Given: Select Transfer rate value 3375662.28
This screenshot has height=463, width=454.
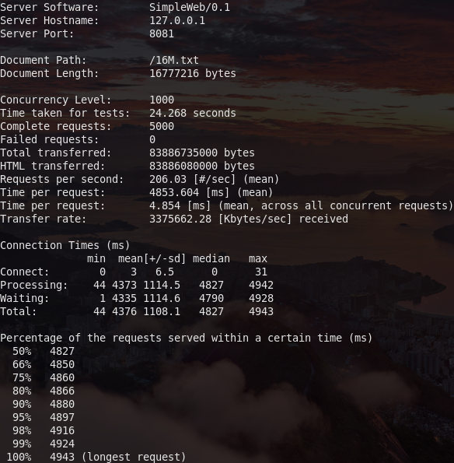Looking at the screenshot, I should click(180, 219).
